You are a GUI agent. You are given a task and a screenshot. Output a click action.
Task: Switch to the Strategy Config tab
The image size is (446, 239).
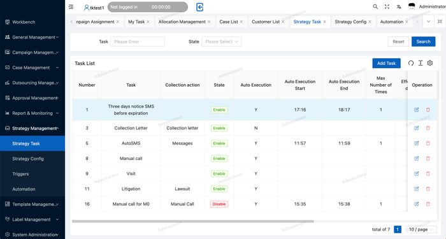pos(353,22)
